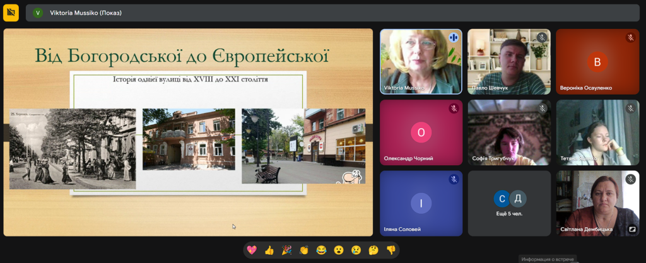Click the 'Информация о встрече' label

coord(548,259)
